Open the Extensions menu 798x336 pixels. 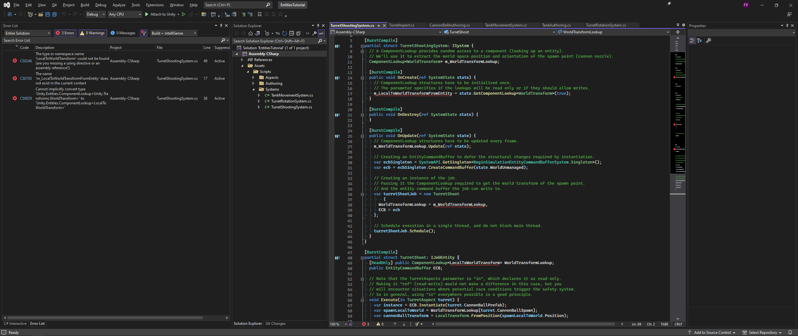[x=155, y=5]
